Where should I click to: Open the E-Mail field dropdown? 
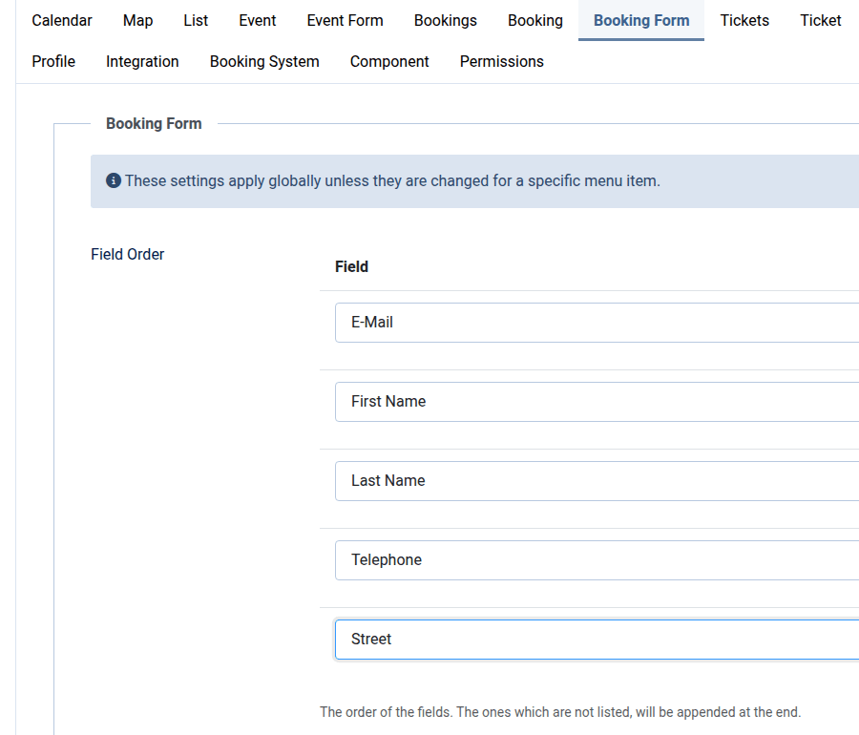tap(597, 323)
